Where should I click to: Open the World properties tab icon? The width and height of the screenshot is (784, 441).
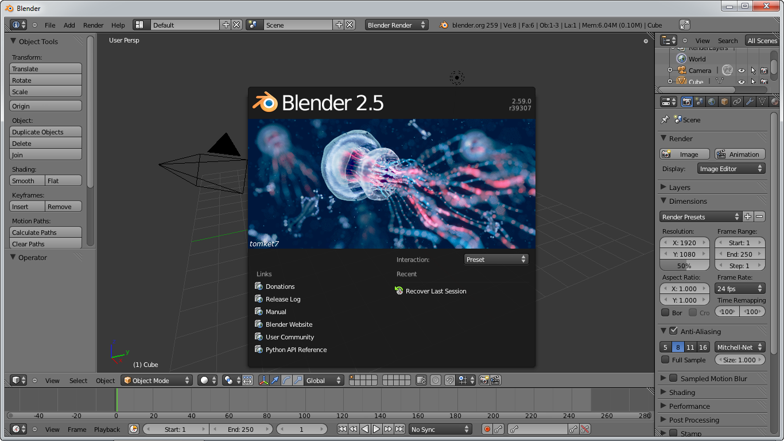[712, 102]
